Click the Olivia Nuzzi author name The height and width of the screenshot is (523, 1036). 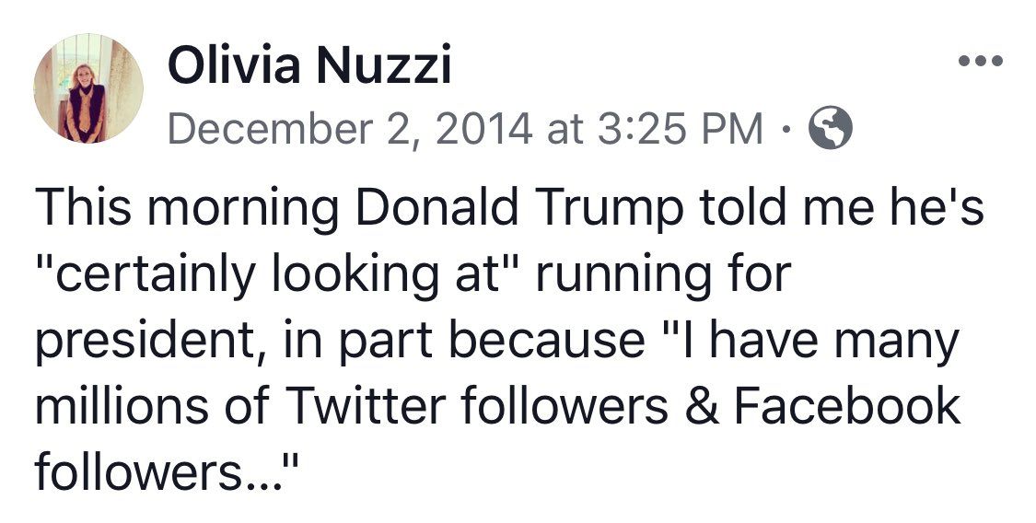tap(308, 67)
